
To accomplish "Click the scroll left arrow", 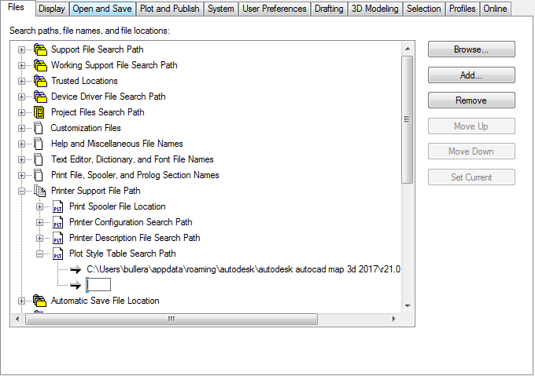I will pos(18,319).
